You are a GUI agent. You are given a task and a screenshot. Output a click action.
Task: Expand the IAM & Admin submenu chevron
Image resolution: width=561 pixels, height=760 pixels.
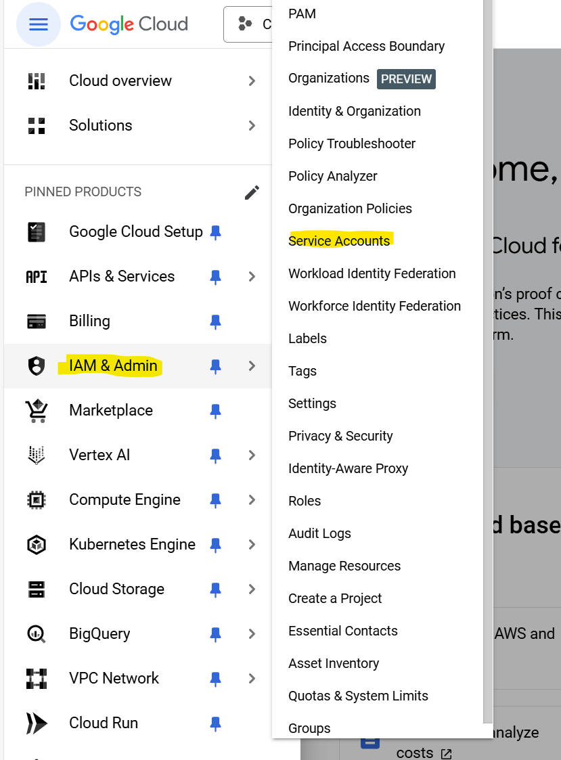(252, 366)
